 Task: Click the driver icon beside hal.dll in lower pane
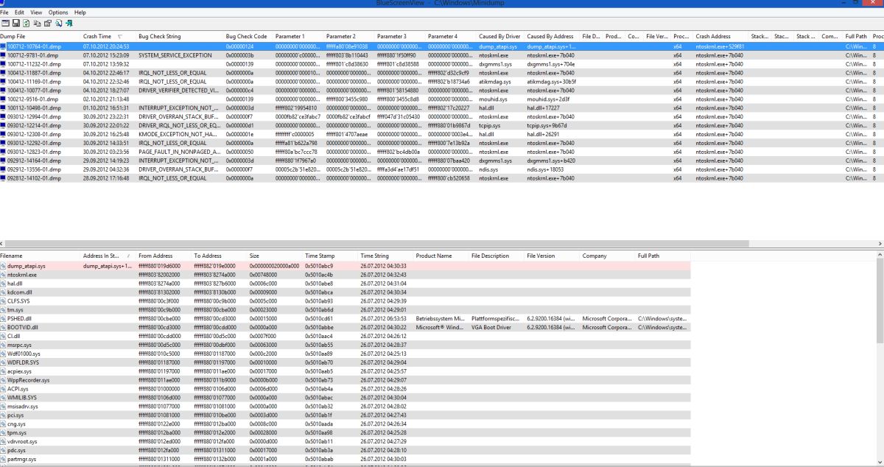tap(3, 284)
